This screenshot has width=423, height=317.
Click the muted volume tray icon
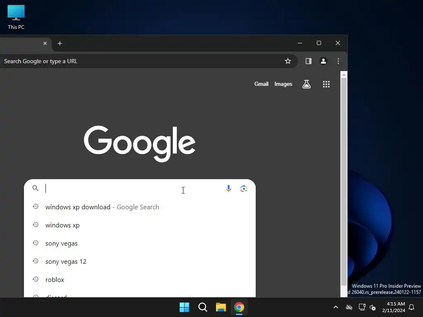373,307
